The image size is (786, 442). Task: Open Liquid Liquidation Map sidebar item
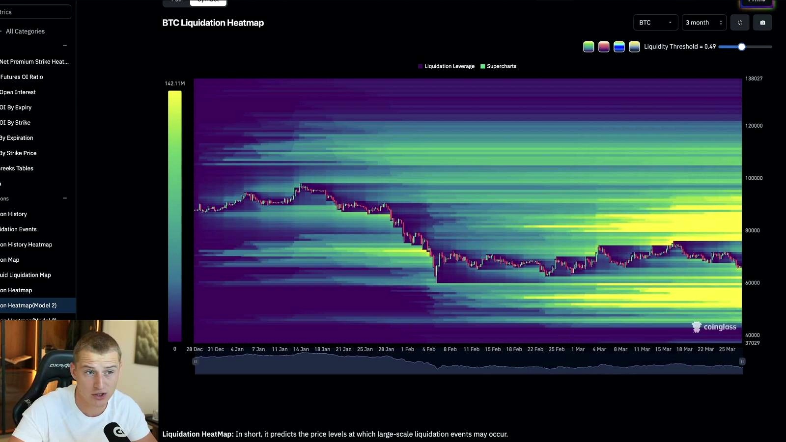(26, 275)
